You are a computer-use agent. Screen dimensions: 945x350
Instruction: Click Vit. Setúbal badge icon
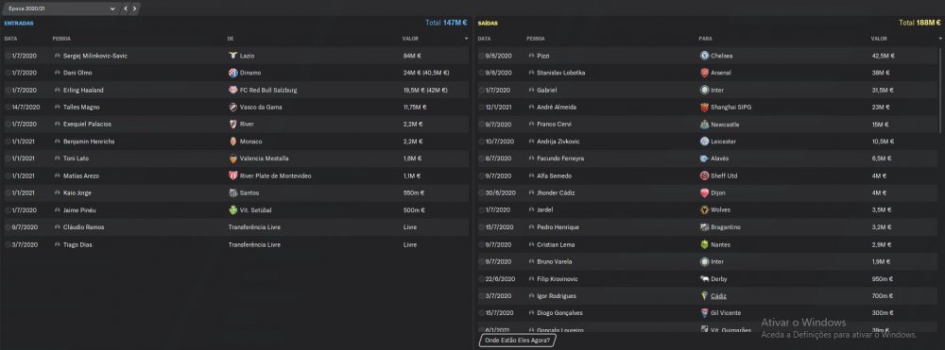tap(232, 209)
